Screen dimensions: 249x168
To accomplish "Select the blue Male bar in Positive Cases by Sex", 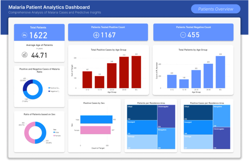I will (x=96, y=119).
